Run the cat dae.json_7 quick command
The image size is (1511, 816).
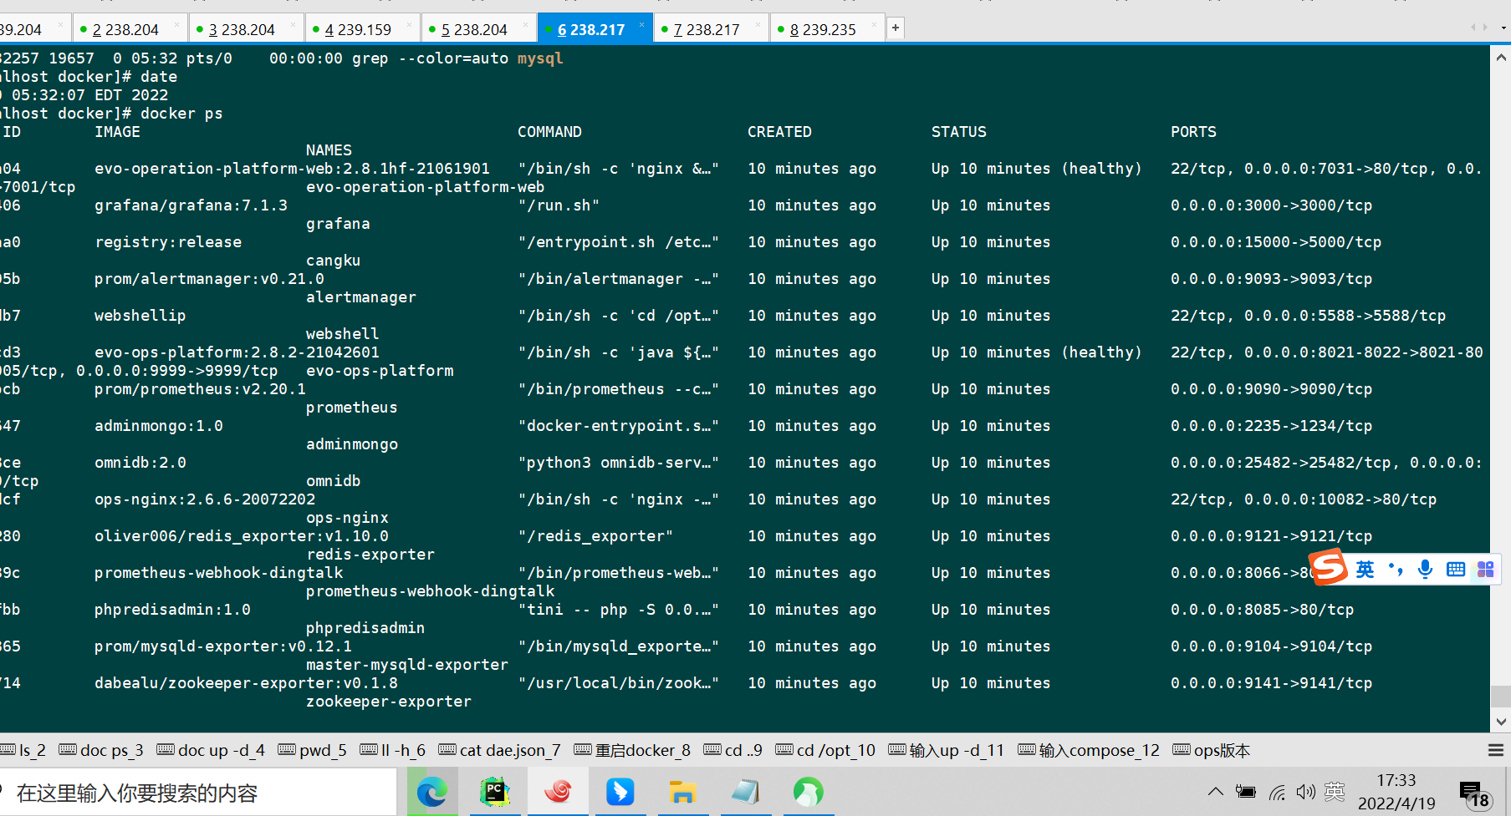[x=499, y=750]
